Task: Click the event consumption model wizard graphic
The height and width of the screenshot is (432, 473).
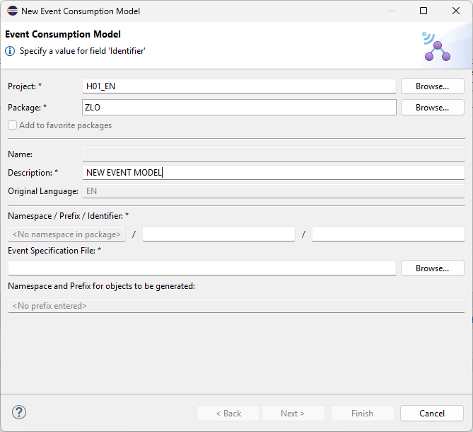Action: click(436, 46)
